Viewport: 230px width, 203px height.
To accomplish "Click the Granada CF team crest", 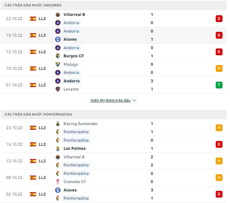I will point(58,182).
